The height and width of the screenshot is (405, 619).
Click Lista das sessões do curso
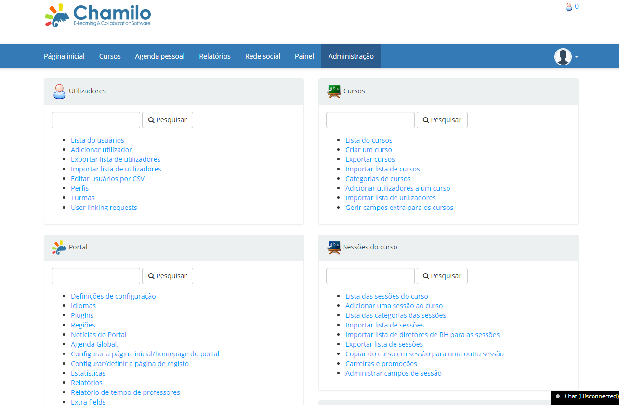coord(386,296)
